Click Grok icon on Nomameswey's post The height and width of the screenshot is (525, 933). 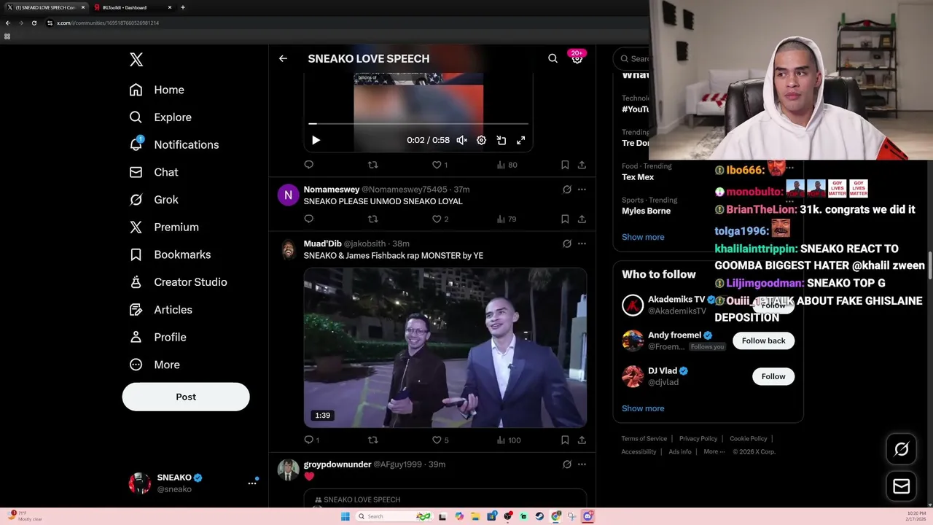coord(566,190)
